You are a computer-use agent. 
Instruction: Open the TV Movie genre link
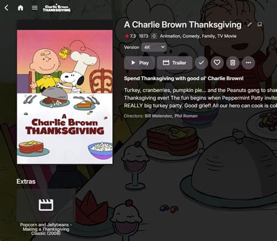227,36
